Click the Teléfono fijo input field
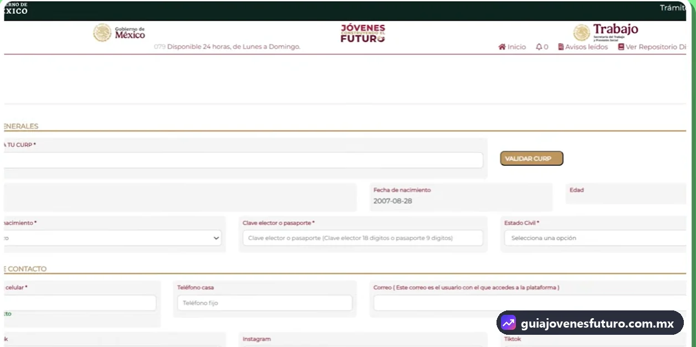 click(x=265, y=303)
